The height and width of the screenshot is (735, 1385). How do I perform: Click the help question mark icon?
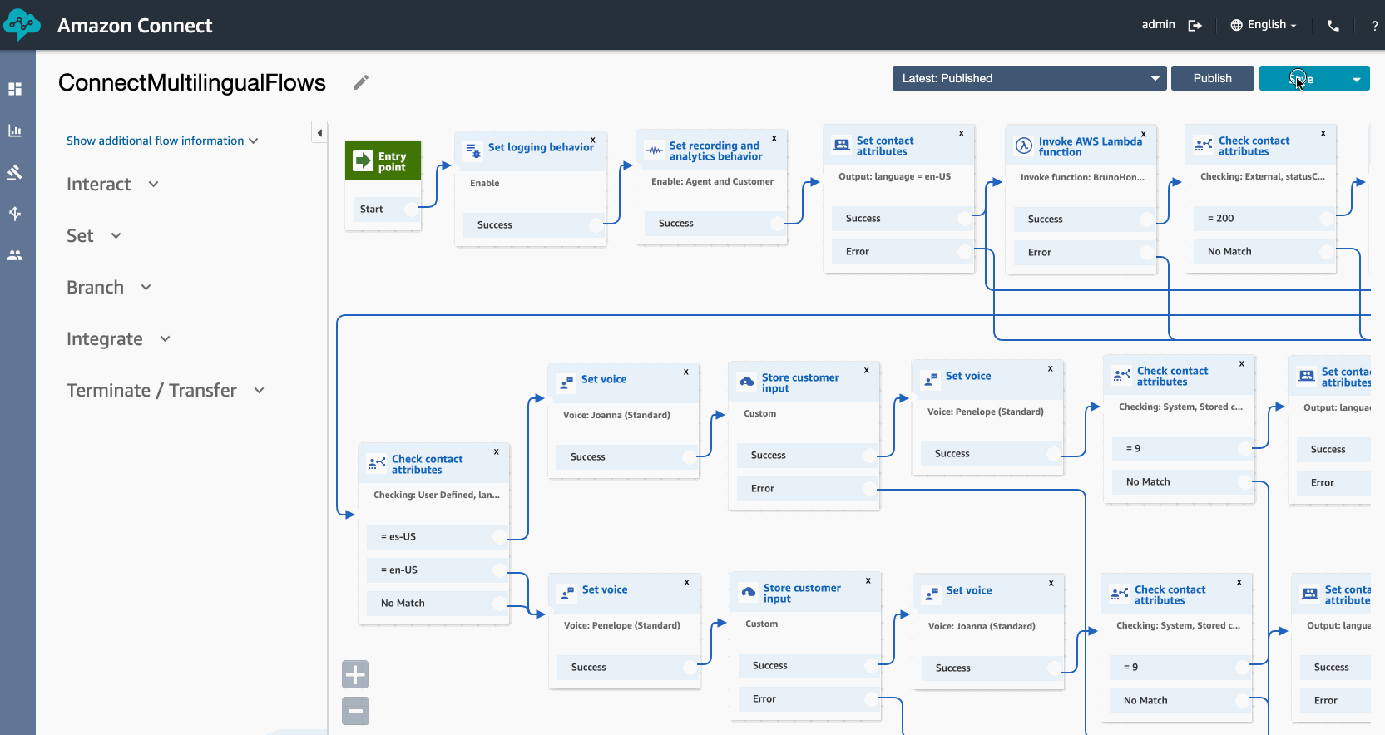[x=1374, y=26]
